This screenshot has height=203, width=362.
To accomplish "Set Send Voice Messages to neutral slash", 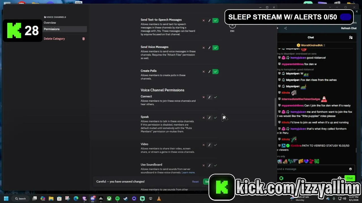I will pos(209,48).
